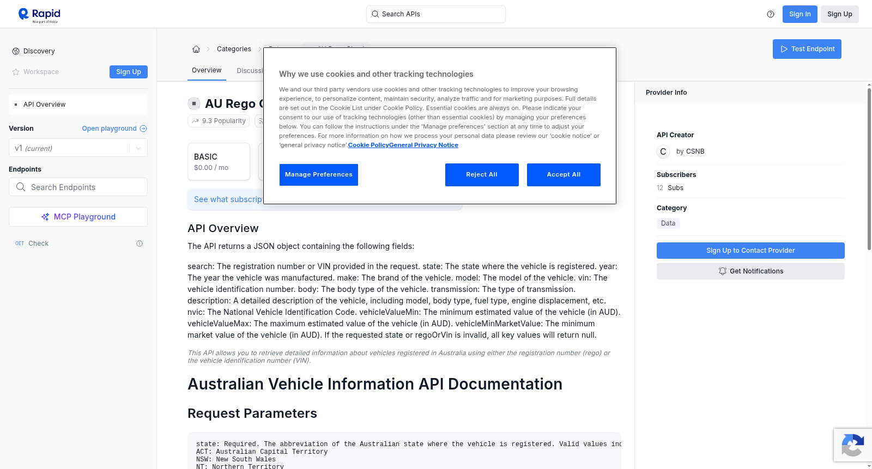
Task: Select API Overview sidebar item
Action: point(78,105)
